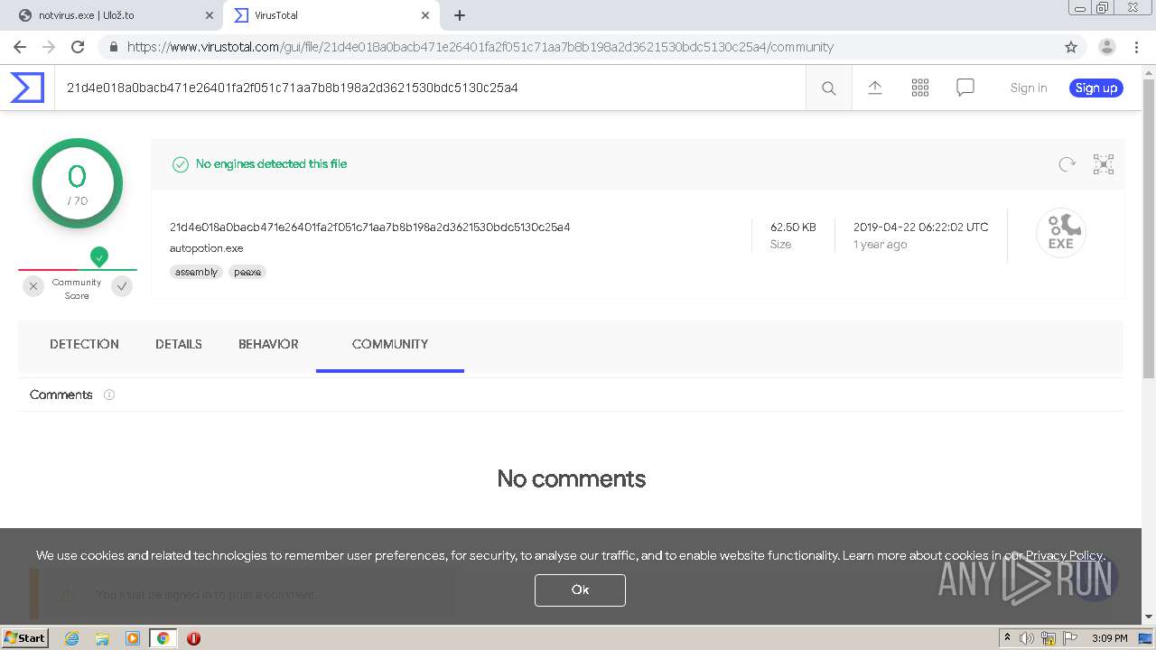Click the Sign up button
The image size is (1156, 650).
(x=1096, y=88)
